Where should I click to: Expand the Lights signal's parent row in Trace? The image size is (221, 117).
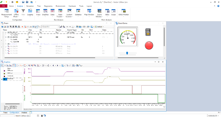coord(6,32)
